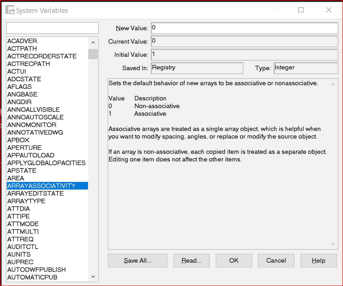The height and width of the screenshot is (286, 343).
Task: Select ARRAYEDITSTATE in the variable list
Action: (35, 193)
